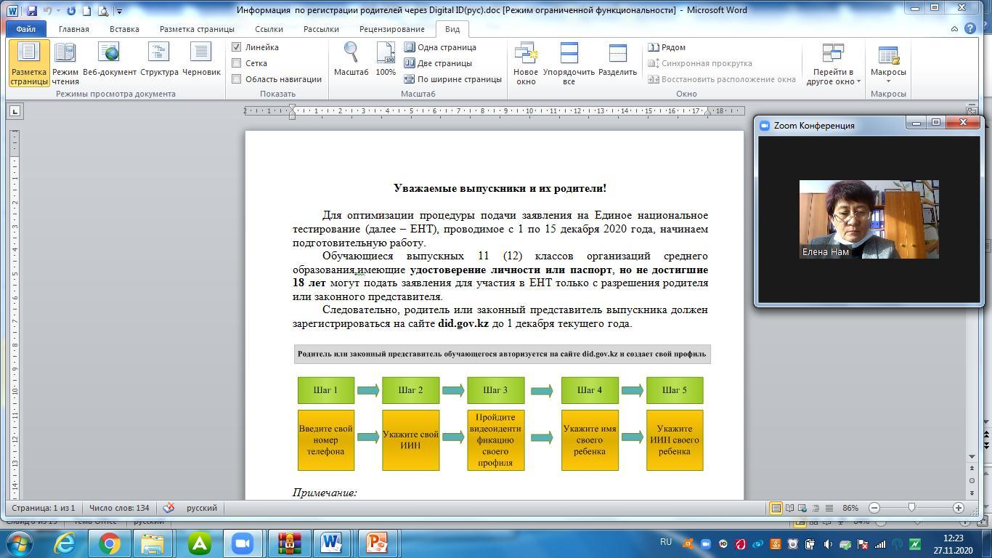Expand Перейти в другое окно dropdown

point(858,81)
